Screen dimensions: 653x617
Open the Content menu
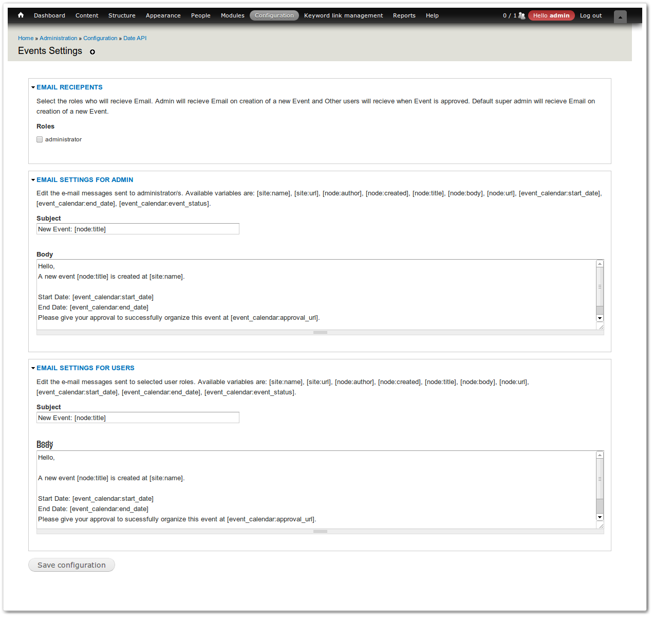click(x=87, y=15)
